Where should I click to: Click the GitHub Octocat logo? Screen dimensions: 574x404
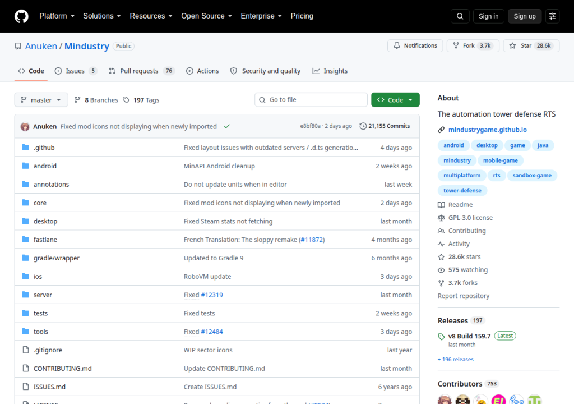[21, 16]
